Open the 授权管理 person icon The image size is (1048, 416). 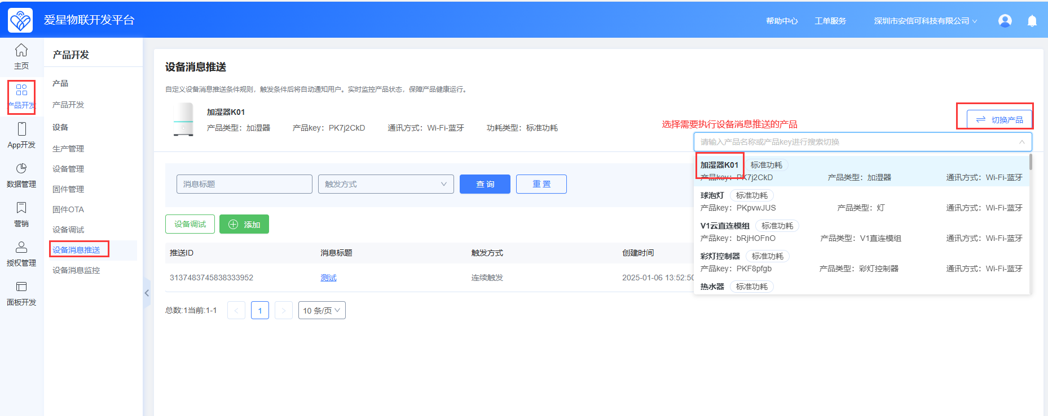21,247
